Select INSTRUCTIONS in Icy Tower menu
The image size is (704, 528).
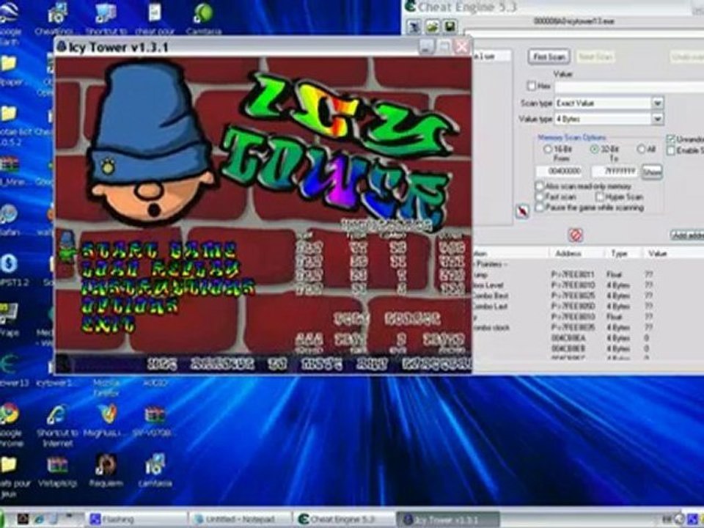click(x=168, y=287)
